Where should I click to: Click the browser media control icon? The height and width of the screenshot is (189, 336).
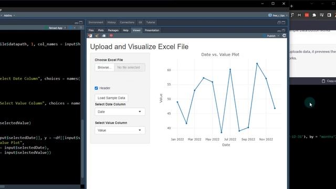point(322,15)
